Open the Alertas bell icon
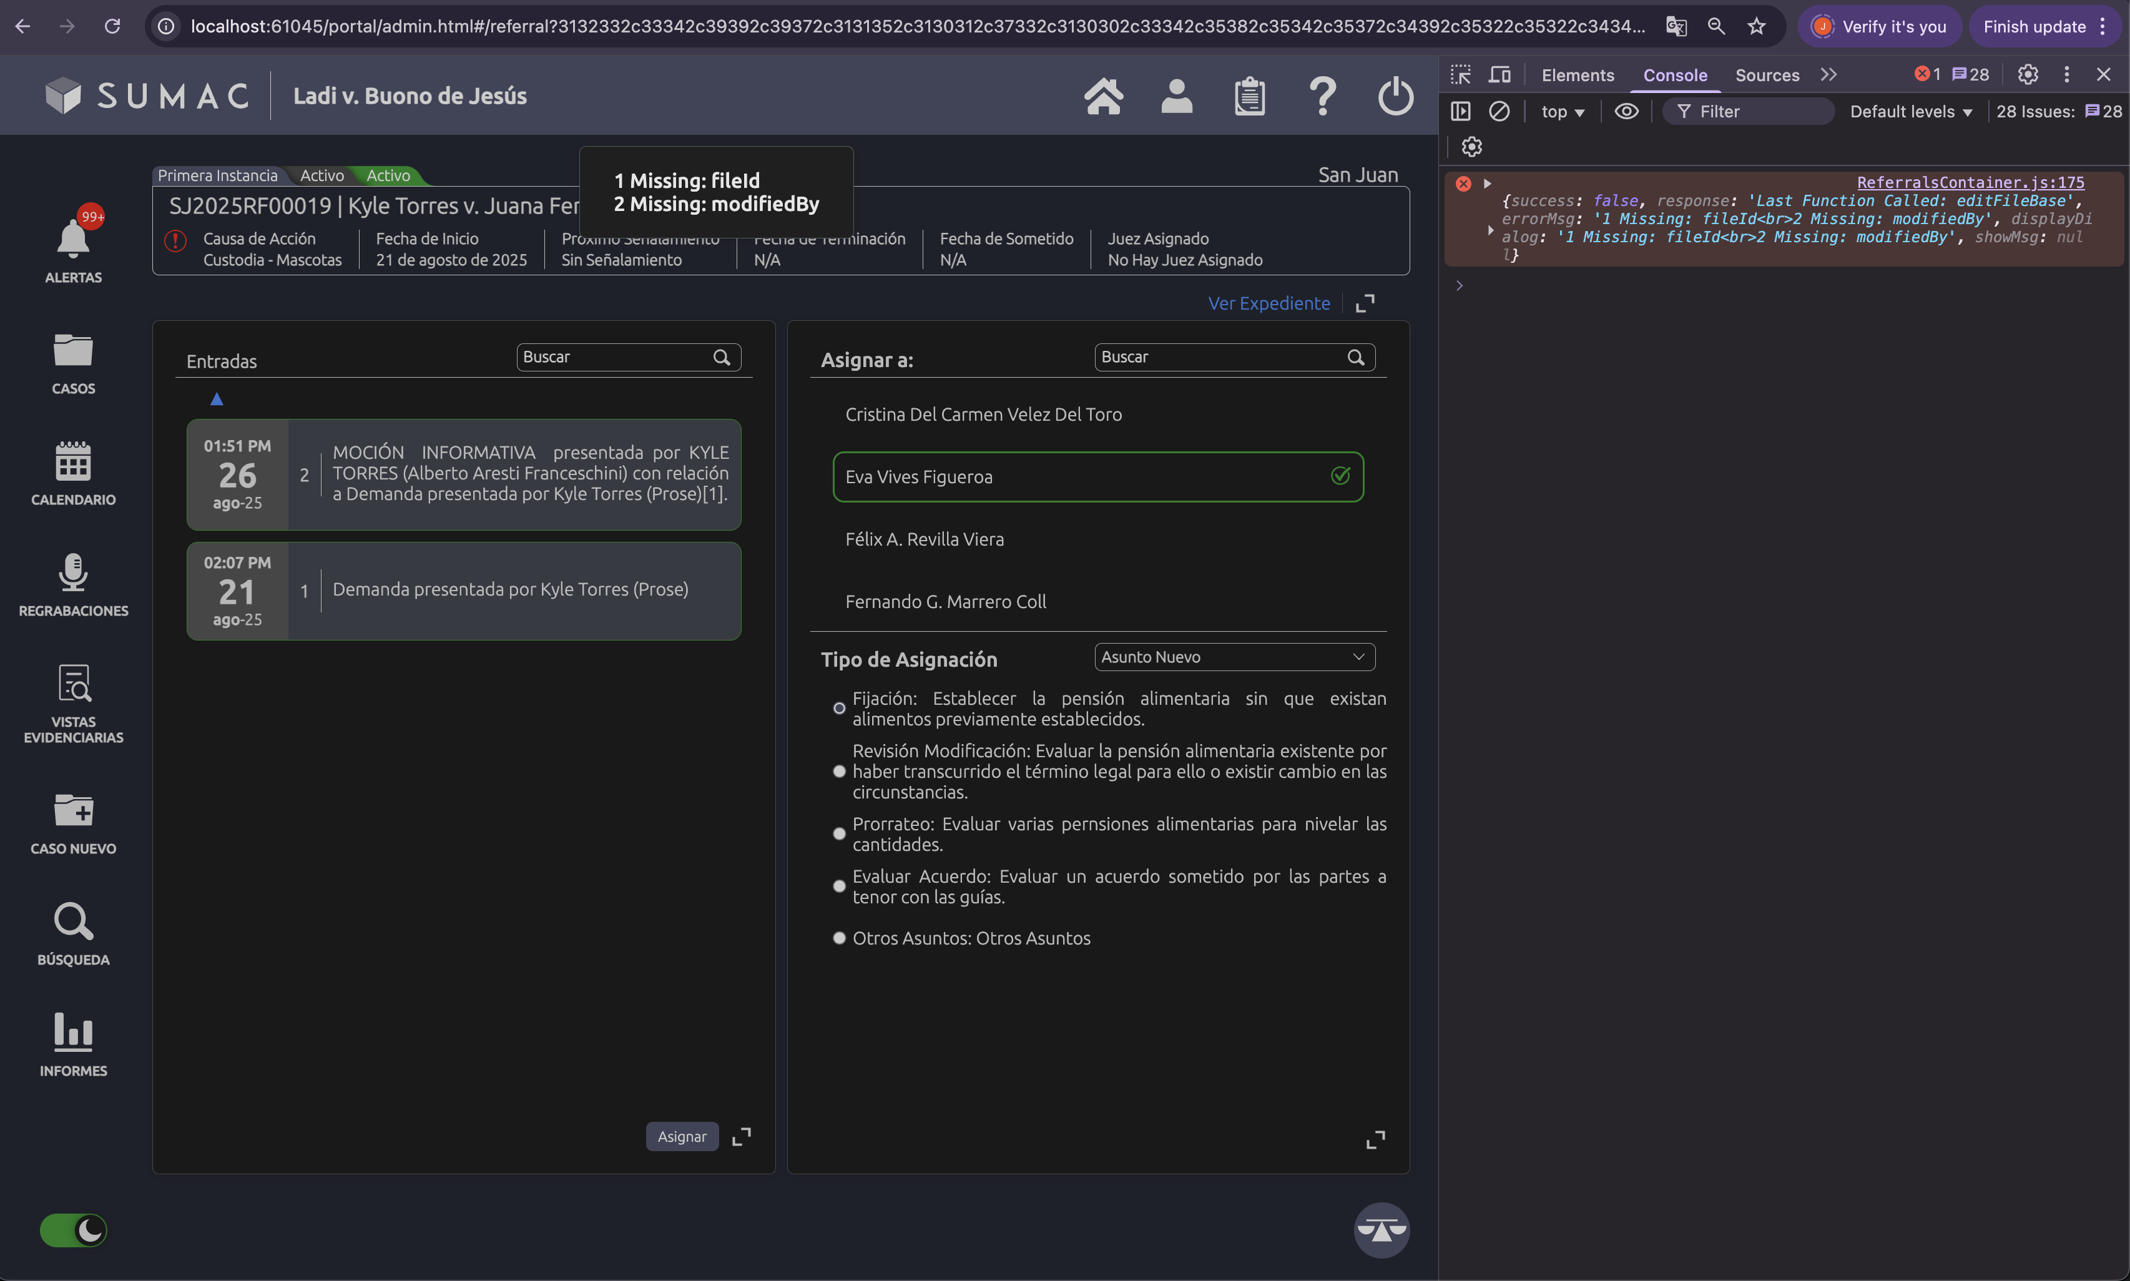This screenshot has width=2130, height=1281. coord(74,239)
